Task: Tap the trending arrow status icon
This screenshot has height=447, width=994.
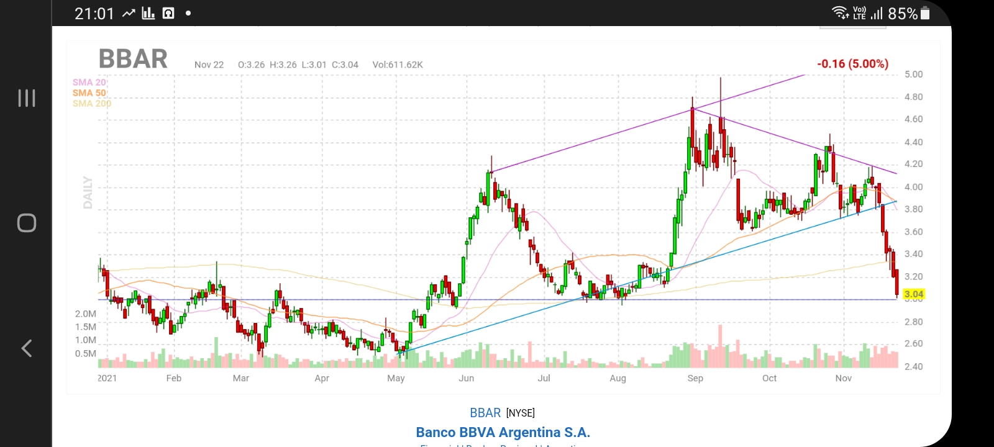Action: (129, 13)
